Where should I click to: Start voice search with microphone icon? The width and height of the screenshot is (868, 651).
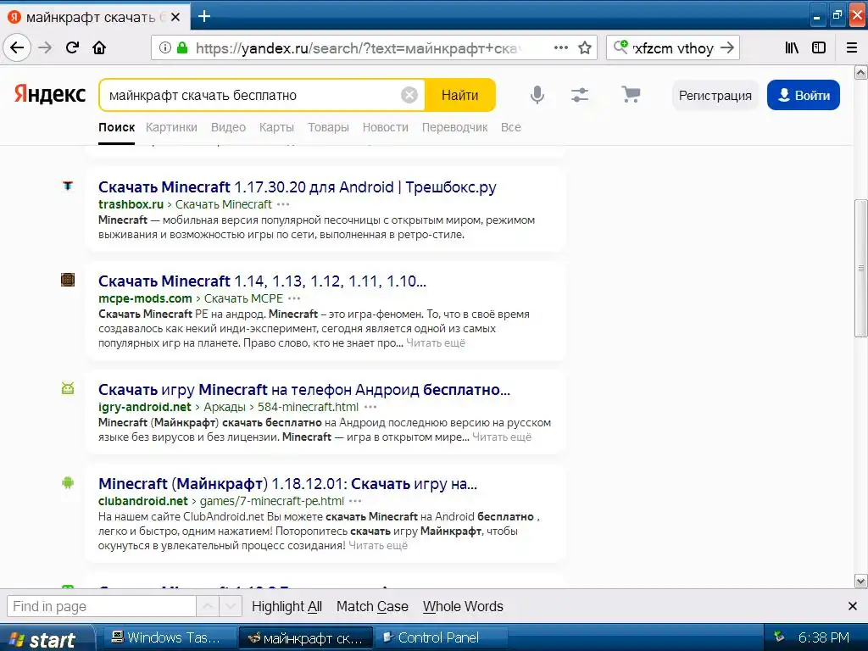point(537,95)
